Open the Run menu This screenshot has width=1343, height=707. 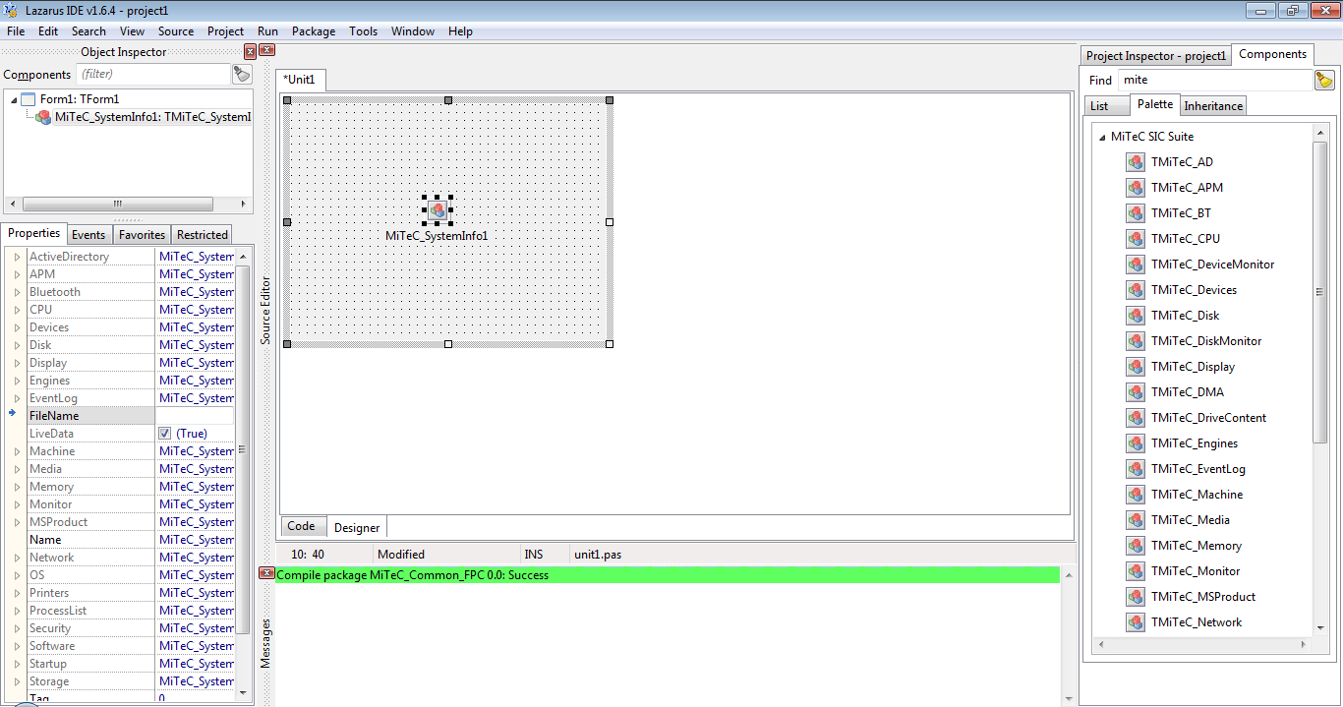click(267, 31)
